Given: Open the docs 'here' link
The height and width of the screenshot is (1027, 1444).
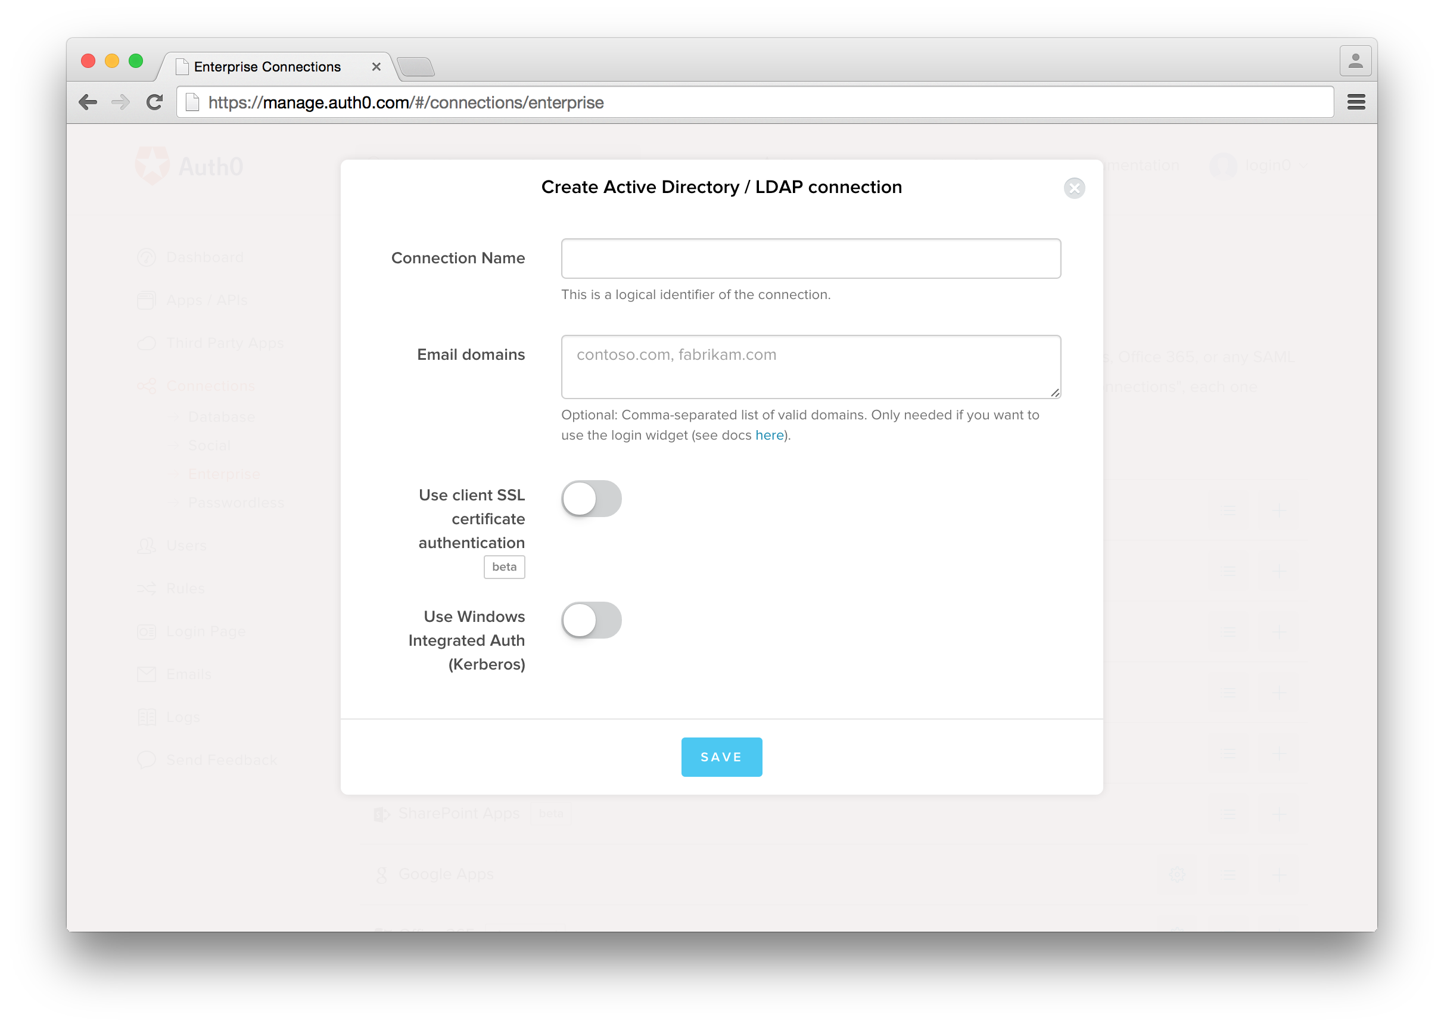Looking at the screenshot, I should [769, 435].
